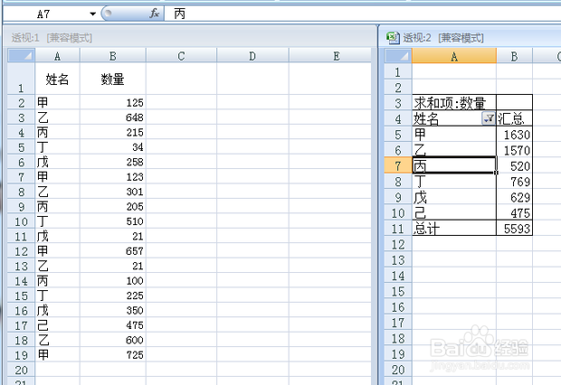Image resolution: width=561 pixels, height=385 pixels.
Task: Click cell with value 657
Action: 113,251
